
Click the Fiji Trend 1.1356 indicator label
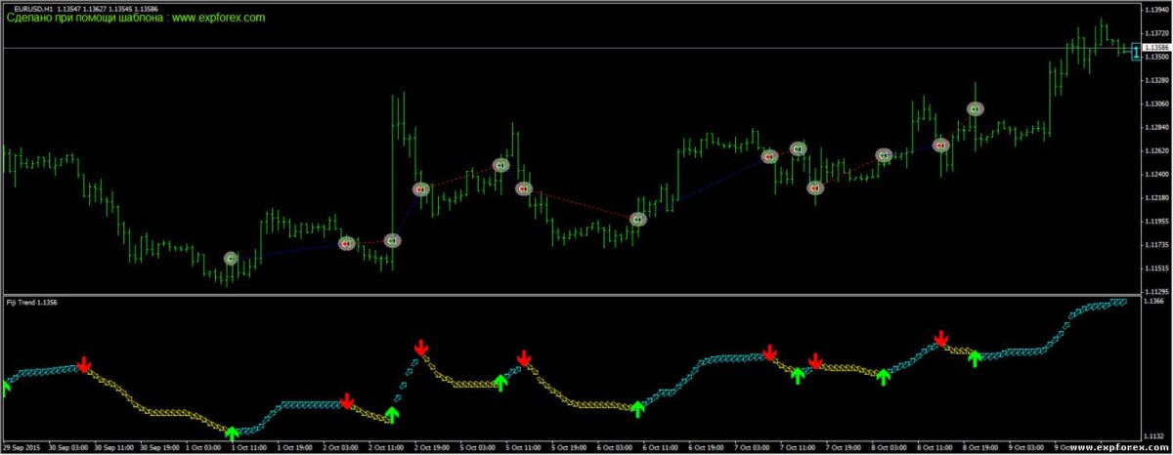33,304
